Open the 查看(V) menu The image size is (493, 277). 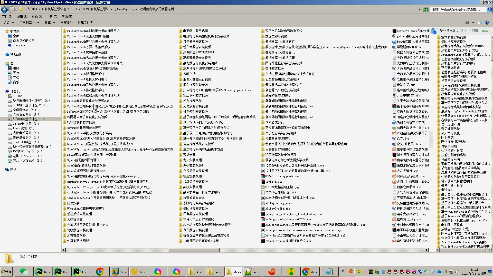pyautogui.click(x=37, y=16)
